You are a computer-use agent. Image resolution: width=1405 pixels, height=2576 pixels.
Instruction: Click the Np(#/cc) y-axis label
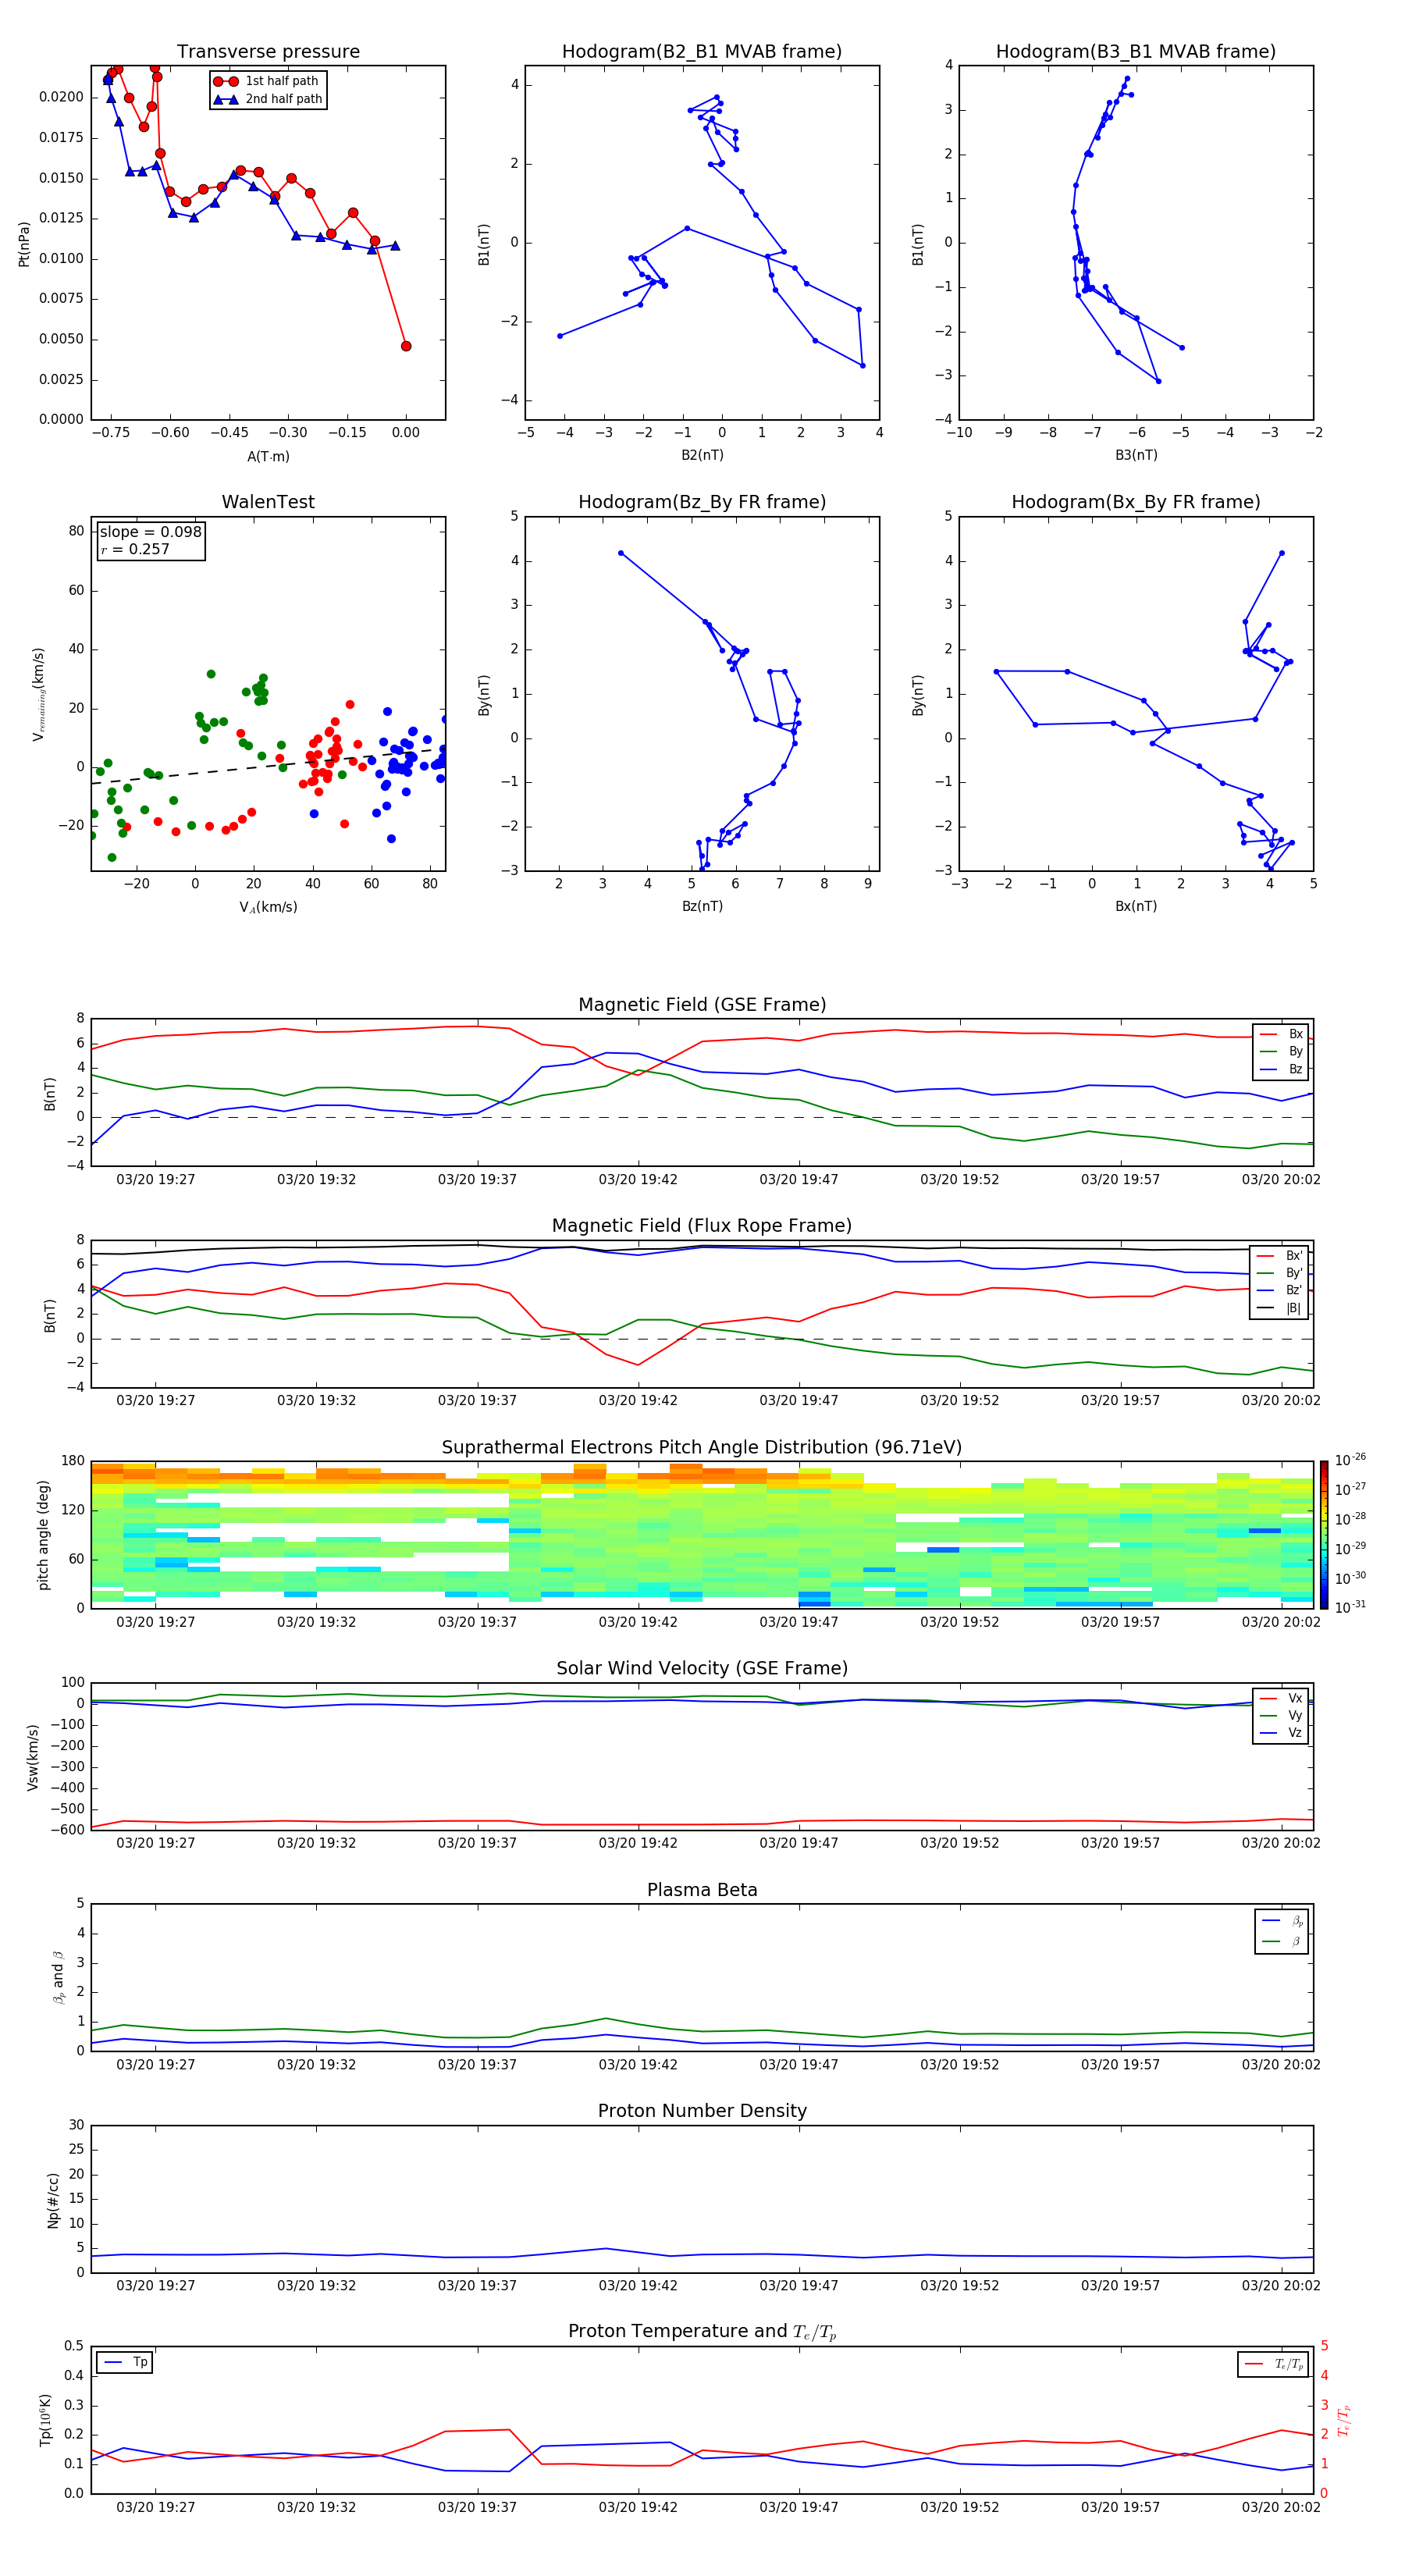[x=53, y=2200]
